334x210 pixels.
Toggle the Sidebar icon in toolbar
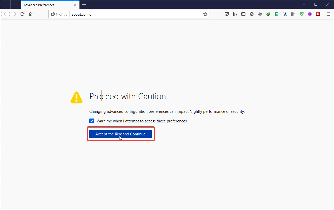(243, 14)
